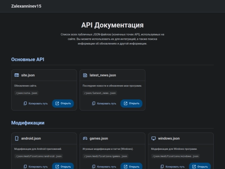Open games.json file
225x169 pixels.
pos(131,166)
